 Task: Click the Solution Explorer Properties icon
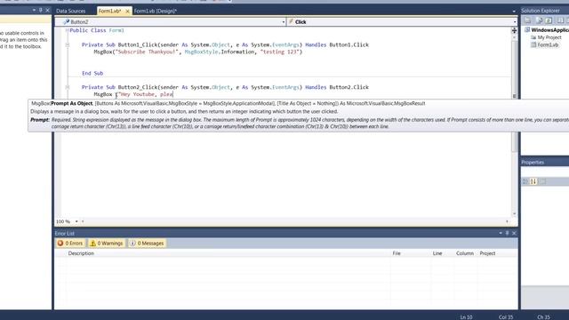pyautogui.click(x=527, y=20)
